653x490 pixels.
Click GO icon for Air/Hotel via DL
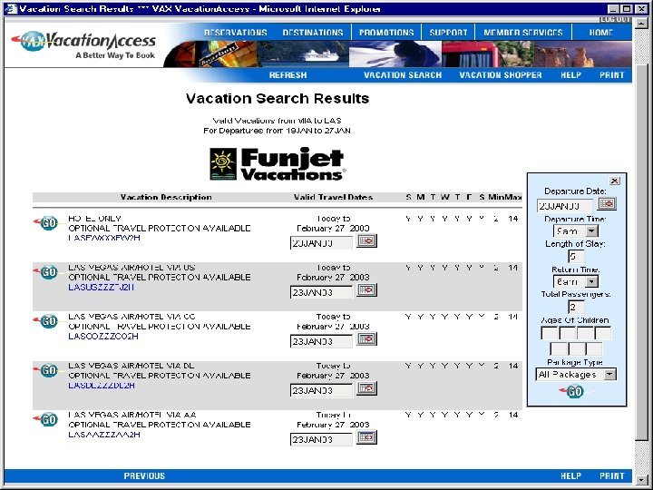(46, 370)
